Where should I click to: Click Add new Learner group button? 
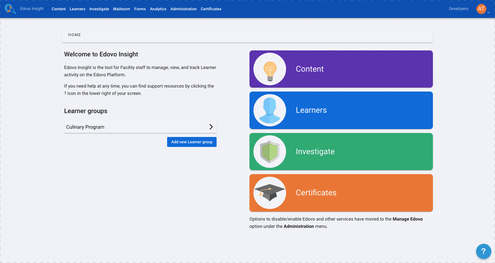192,142
